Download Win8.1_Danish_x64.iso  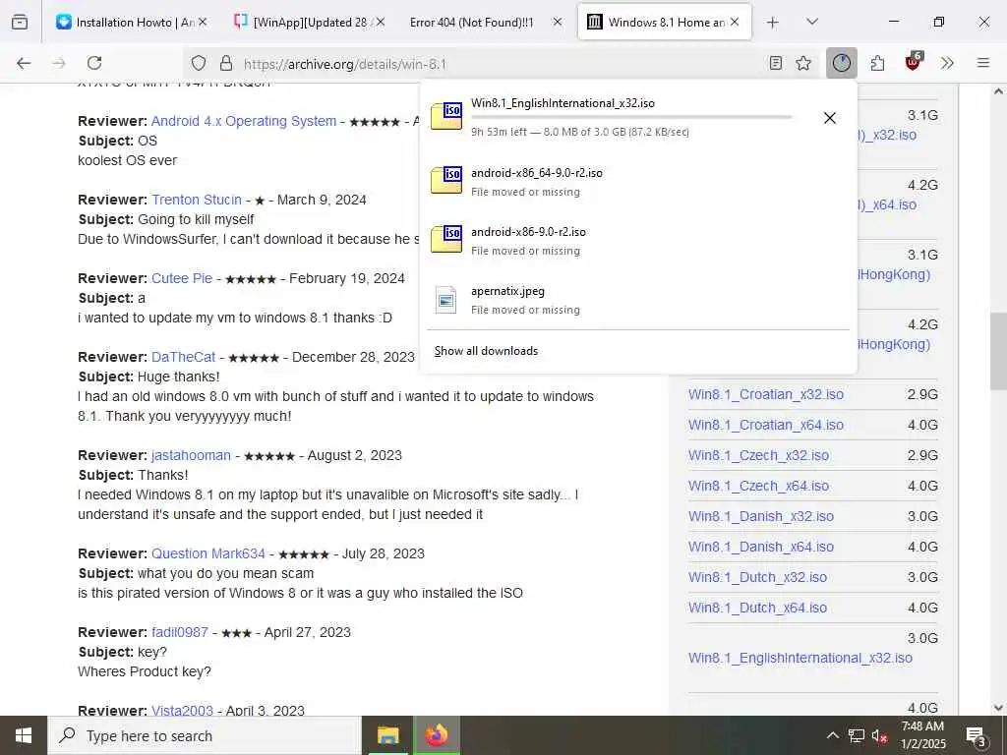click(761, 547)
